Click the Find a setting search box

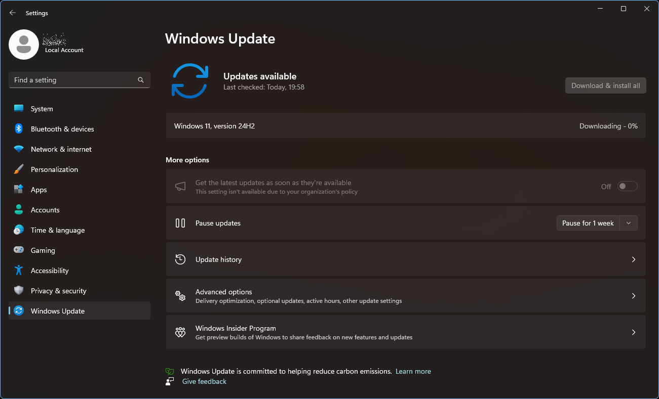[x=80, y=80]
